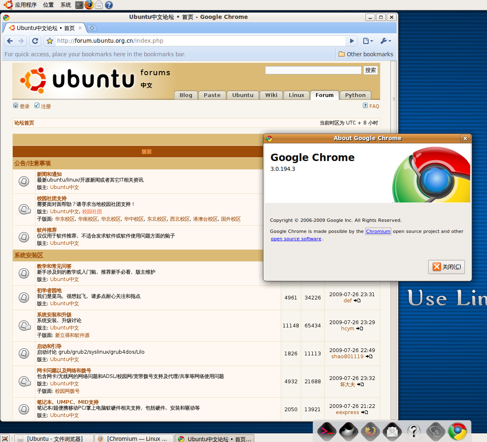The image size is (487, 442).
Task: Open the Wiki tab
Action: pyautogui.click(x=271, y=95)
